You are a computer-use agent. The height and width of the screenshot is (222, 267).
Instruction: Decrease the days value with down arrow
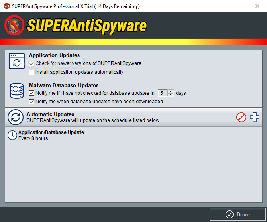coord(171,95)
